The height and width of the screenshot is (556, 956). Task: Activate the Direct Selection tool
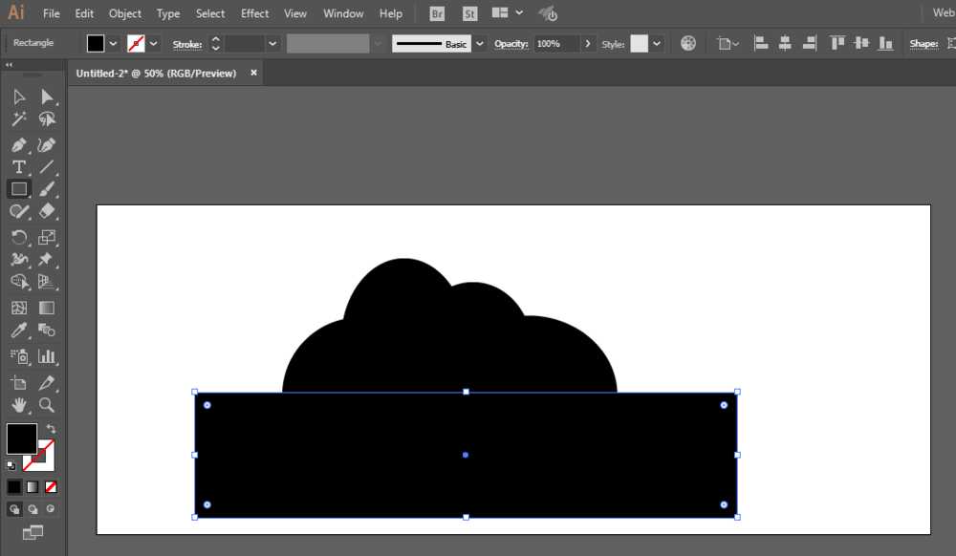(47, 96)
